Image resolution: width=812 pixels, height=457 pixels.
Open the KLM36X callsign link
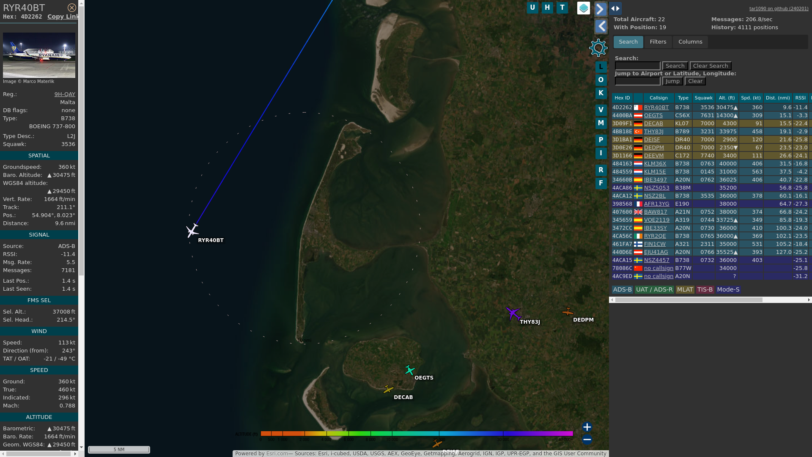point(655,164)
